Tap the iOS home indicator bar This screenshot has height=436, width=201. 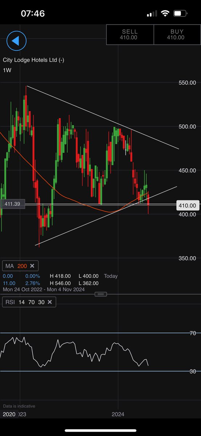pos(100,431)
